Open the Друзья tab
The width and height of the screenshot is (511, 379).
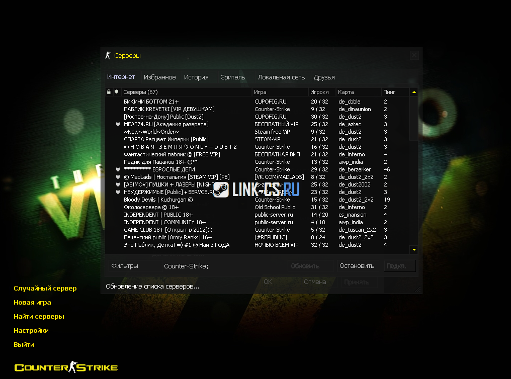click(324, 77)
